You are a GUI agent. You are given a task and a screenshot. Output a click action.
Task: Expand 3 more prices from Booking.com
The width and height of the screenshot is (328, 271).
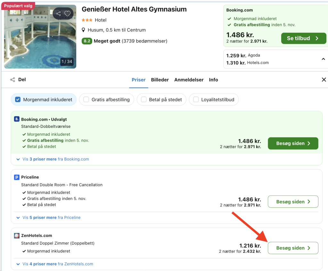click(x=53, y=159)
